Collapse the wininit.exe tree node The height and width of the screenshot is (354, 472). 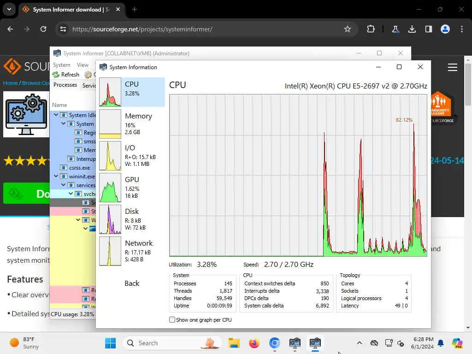(56, 176)
